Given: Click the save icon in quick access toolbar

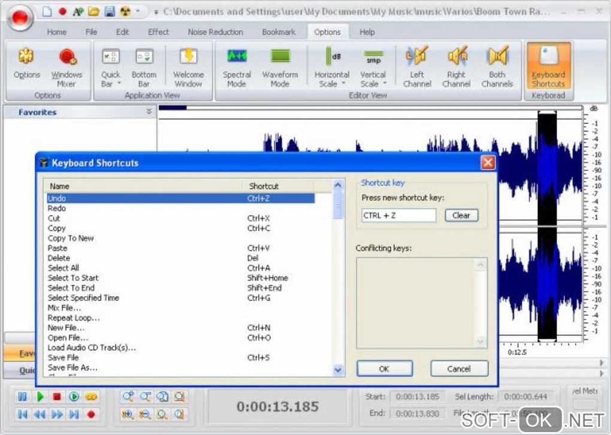Looking at the screenshot, I should click(110, 11).
